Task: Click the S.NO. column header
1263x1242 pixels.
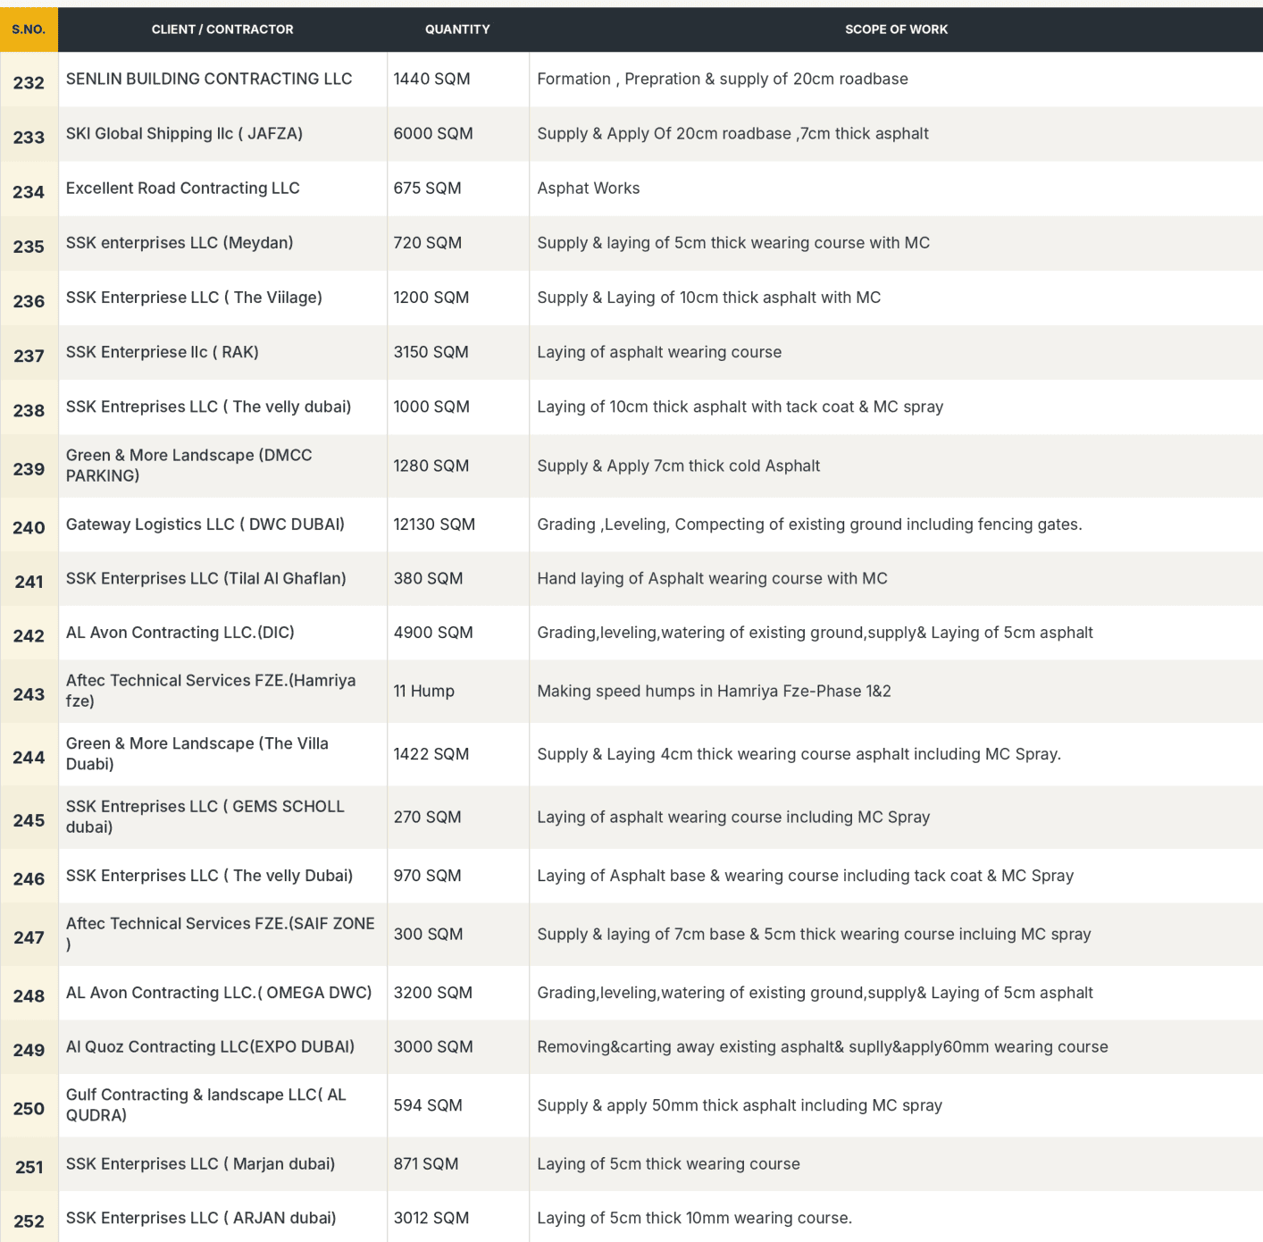Action: click(29, 29)
